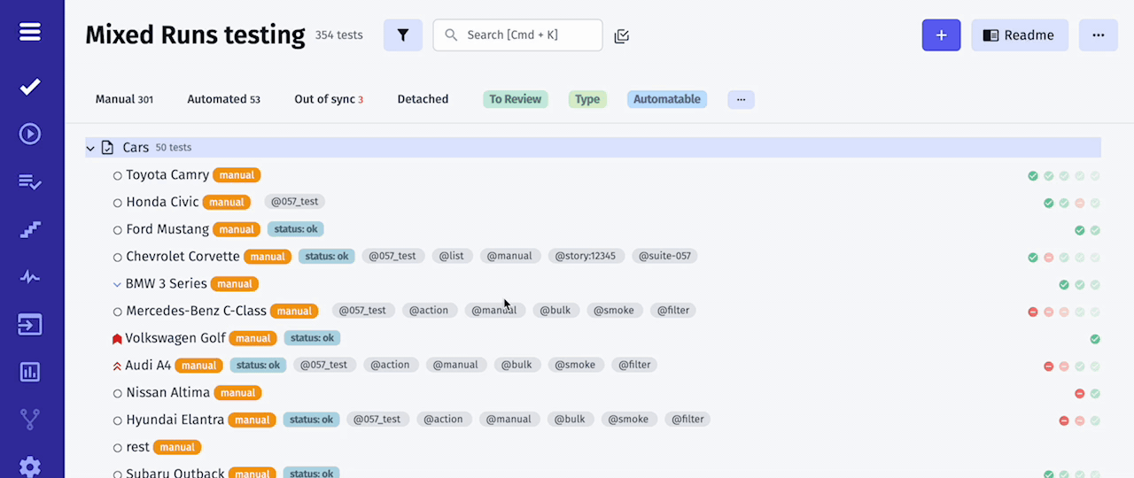Click the @057_test tag on Honda Civic
The width and height of the screenshot is (1134, 478).
pos(295,202)
